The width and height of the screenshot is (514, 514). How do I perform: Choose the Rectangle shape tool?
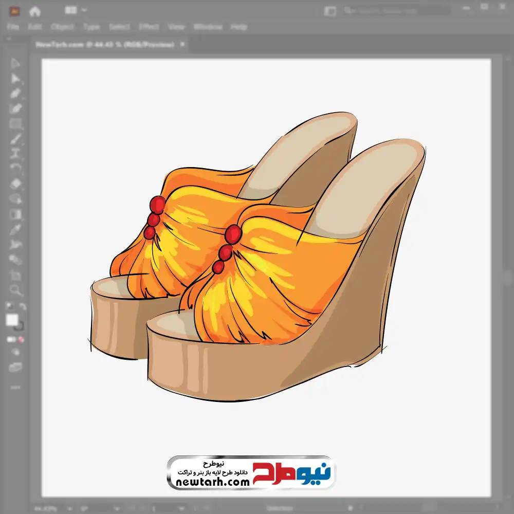(x=15, y=124)
